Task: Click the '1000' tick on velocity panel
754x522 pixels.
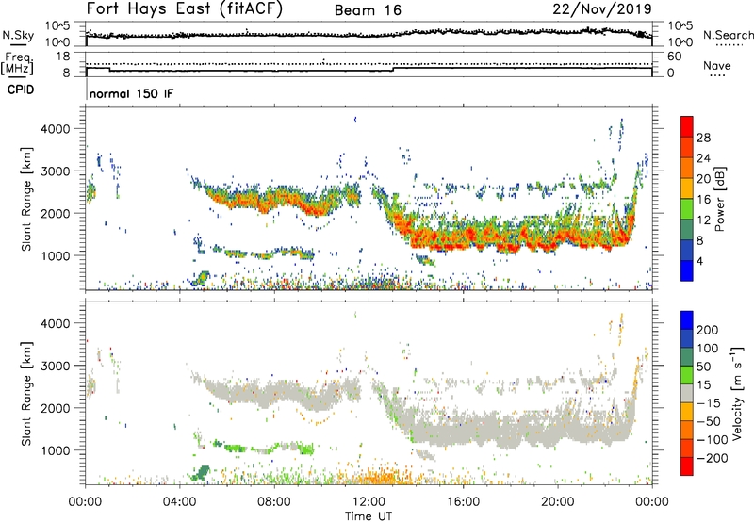Action: coord(56,450)
